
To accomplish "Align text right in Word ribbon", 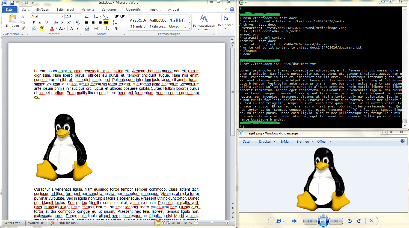I will pyautogui.click(x=99, y=22).
